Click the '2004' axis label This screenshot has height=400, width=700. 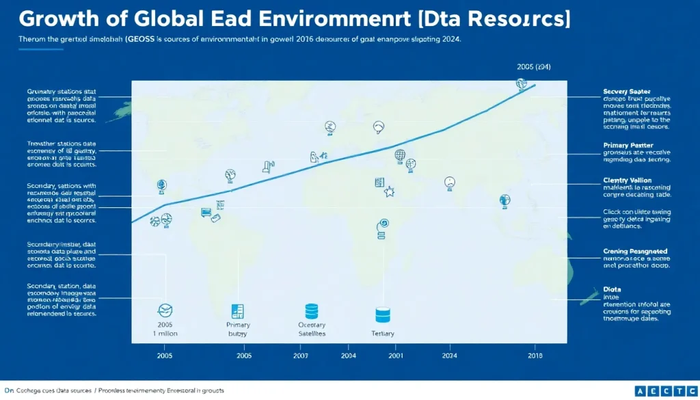click(348, 356)
